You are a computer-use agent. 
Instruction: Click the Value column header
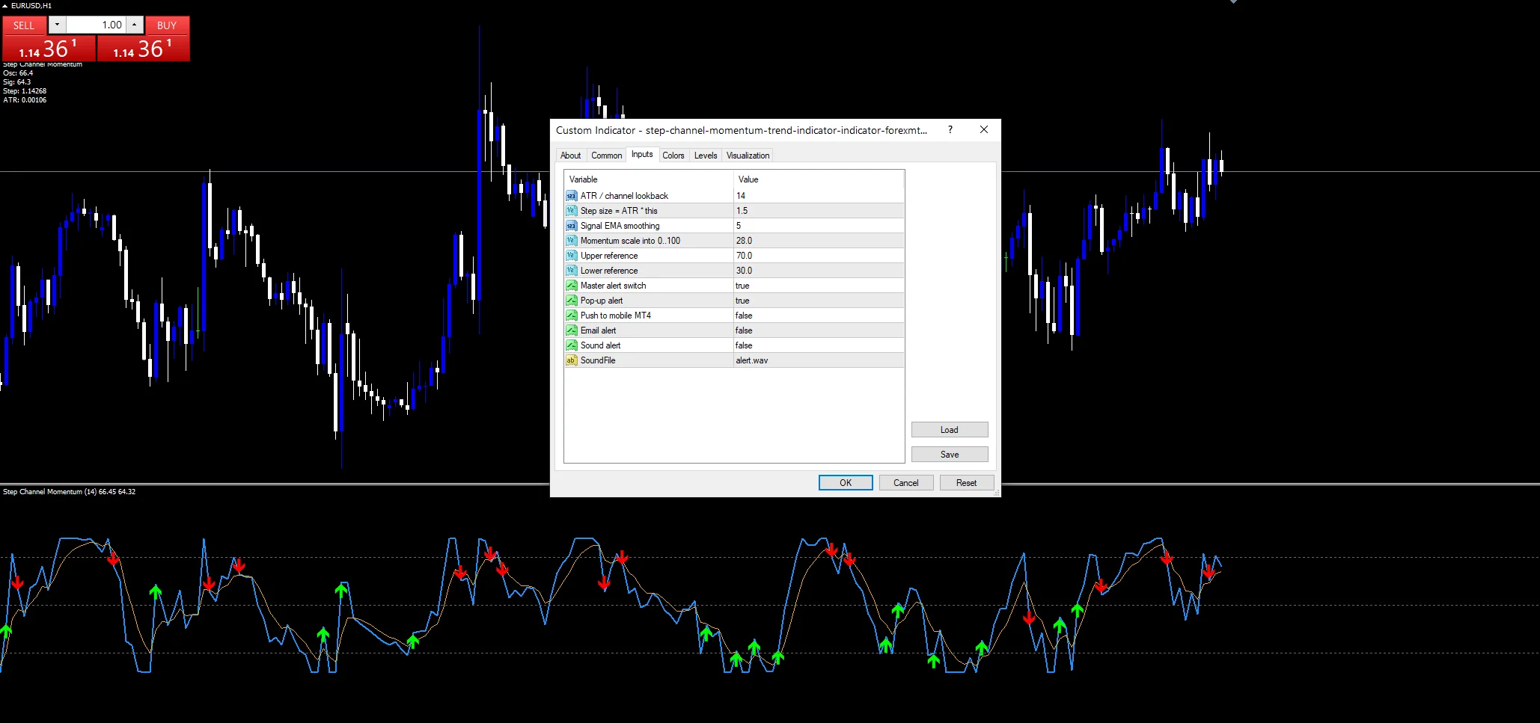pos(819,179)
